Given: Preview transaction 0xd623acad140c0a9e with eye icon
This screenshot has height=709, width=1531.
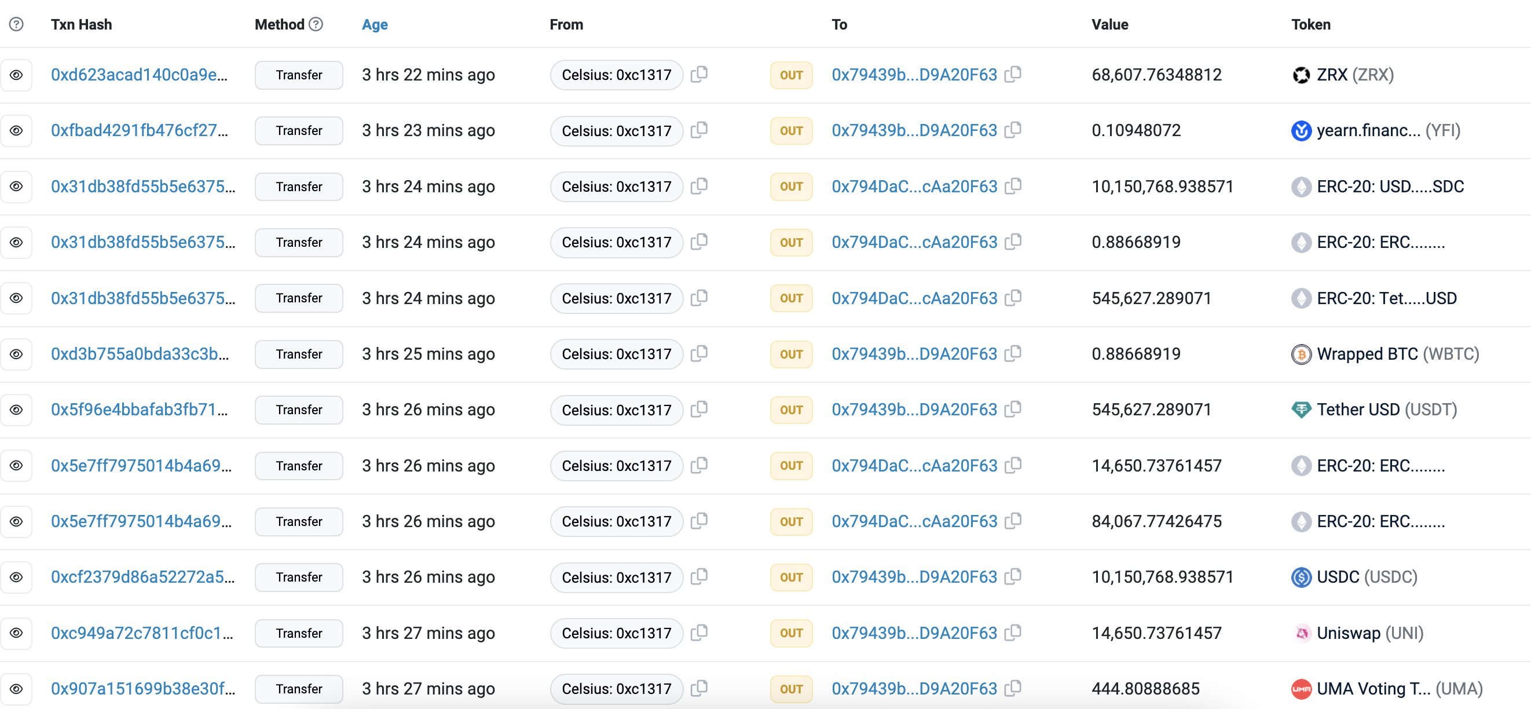Looking at the screenshot, I should [16, 75].
